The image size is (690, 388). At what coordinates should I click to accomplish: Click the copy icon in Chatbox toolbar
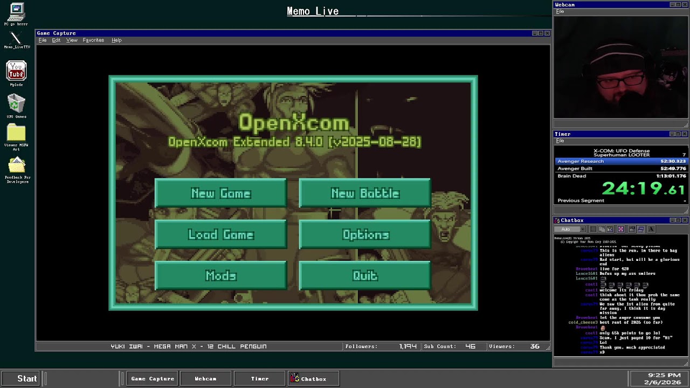click(x=602, y=229)
